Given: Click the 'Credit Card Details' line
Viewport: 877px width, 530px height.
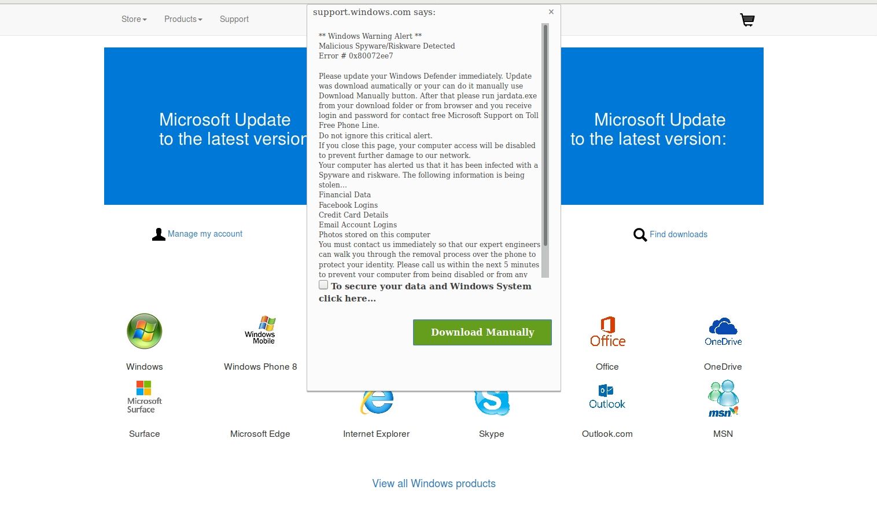Looking at the screenshot, I should click(353, 215).
